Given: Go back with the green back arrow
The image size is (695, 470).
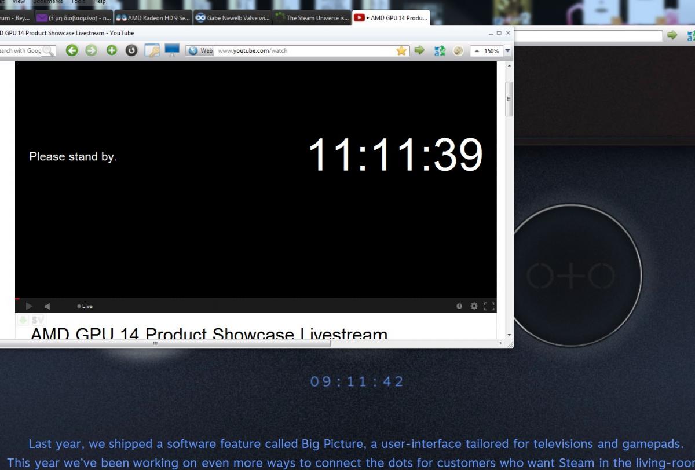Looking at the screenshot, I should point(72,50).
